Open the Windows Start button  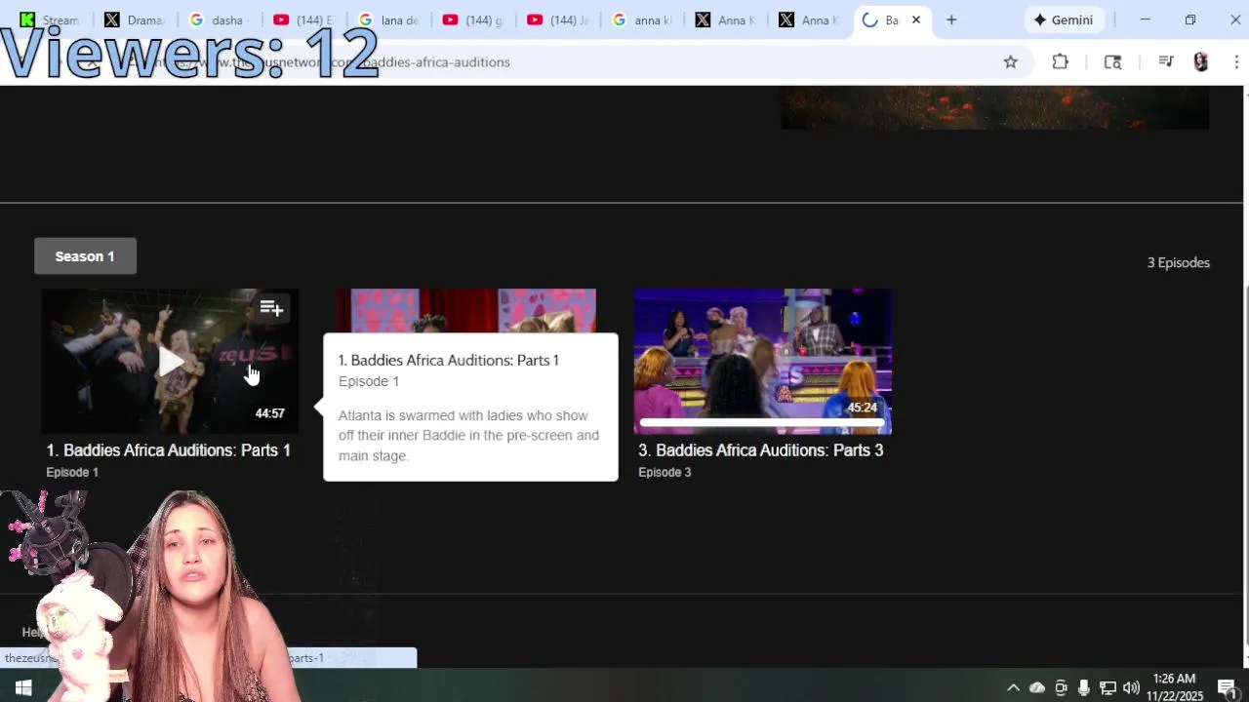point(23,687)
